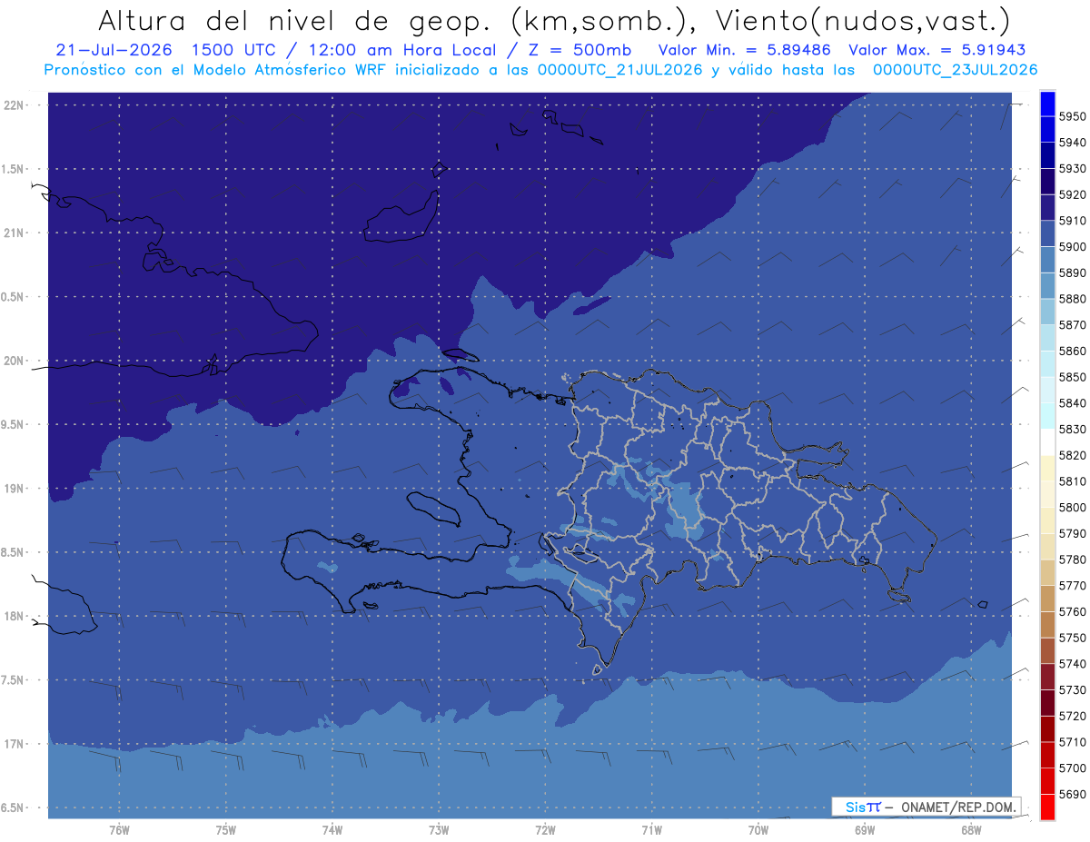Click the 74W longitude label

[x=332, y=830]
